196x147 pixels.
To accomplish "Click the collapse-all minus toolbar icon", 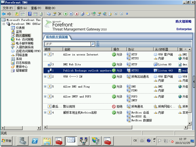I will (121, 14).
